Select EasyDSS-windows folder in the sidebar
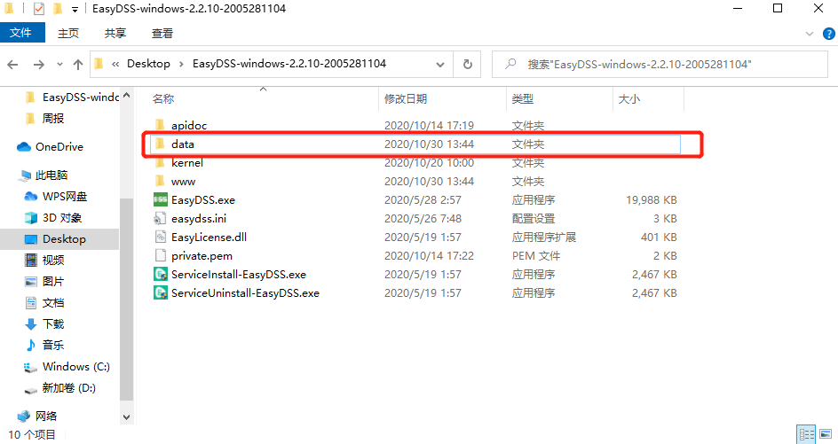Image resolution: width=838 pixels, height=444 pixels. [x=72, y=97]
